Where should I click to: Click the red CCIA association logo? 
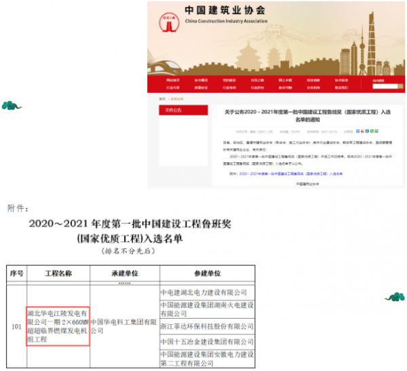pyautogui.click(x=169, y=22)
